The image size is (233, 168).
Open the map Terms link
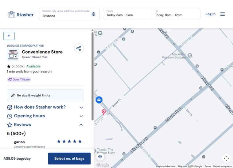pyautogui.click(x=207, y=167)
